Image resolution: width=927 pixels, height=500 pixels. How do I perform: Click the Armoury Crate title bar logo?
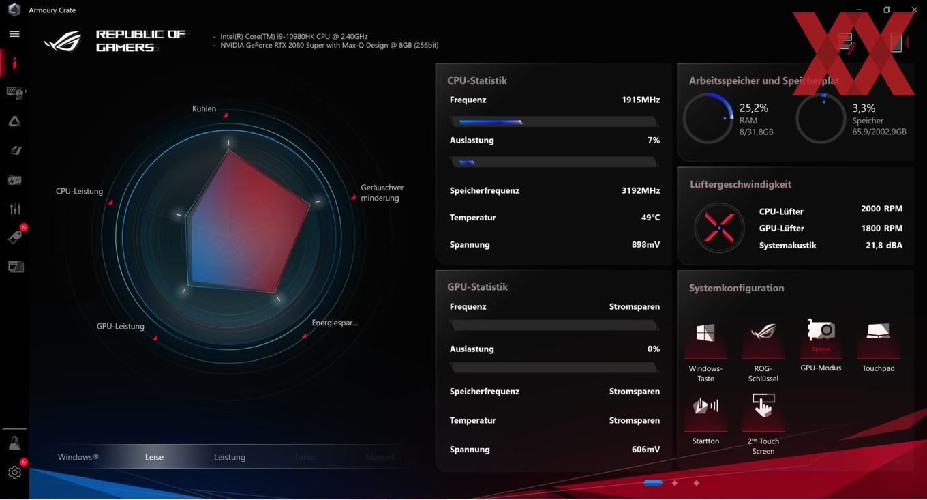click(x=14, y=10)
